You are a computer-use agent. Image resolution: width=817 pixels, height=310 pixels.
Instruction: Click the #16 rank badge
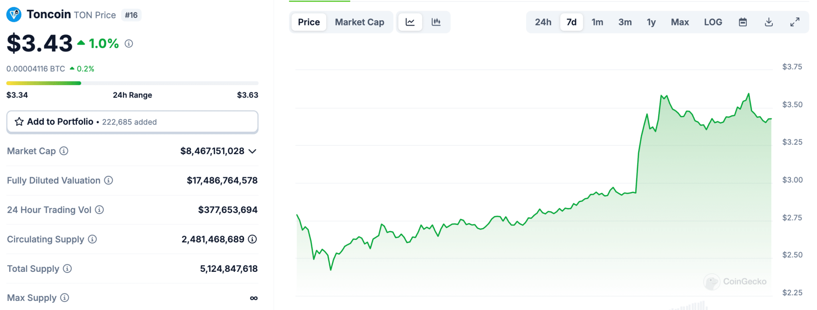pos(131,15)
